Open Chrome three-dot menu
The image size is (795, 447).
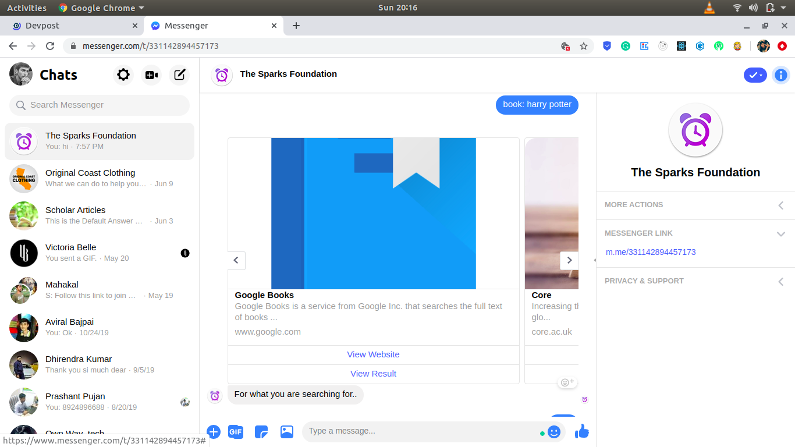click(782, 46)
